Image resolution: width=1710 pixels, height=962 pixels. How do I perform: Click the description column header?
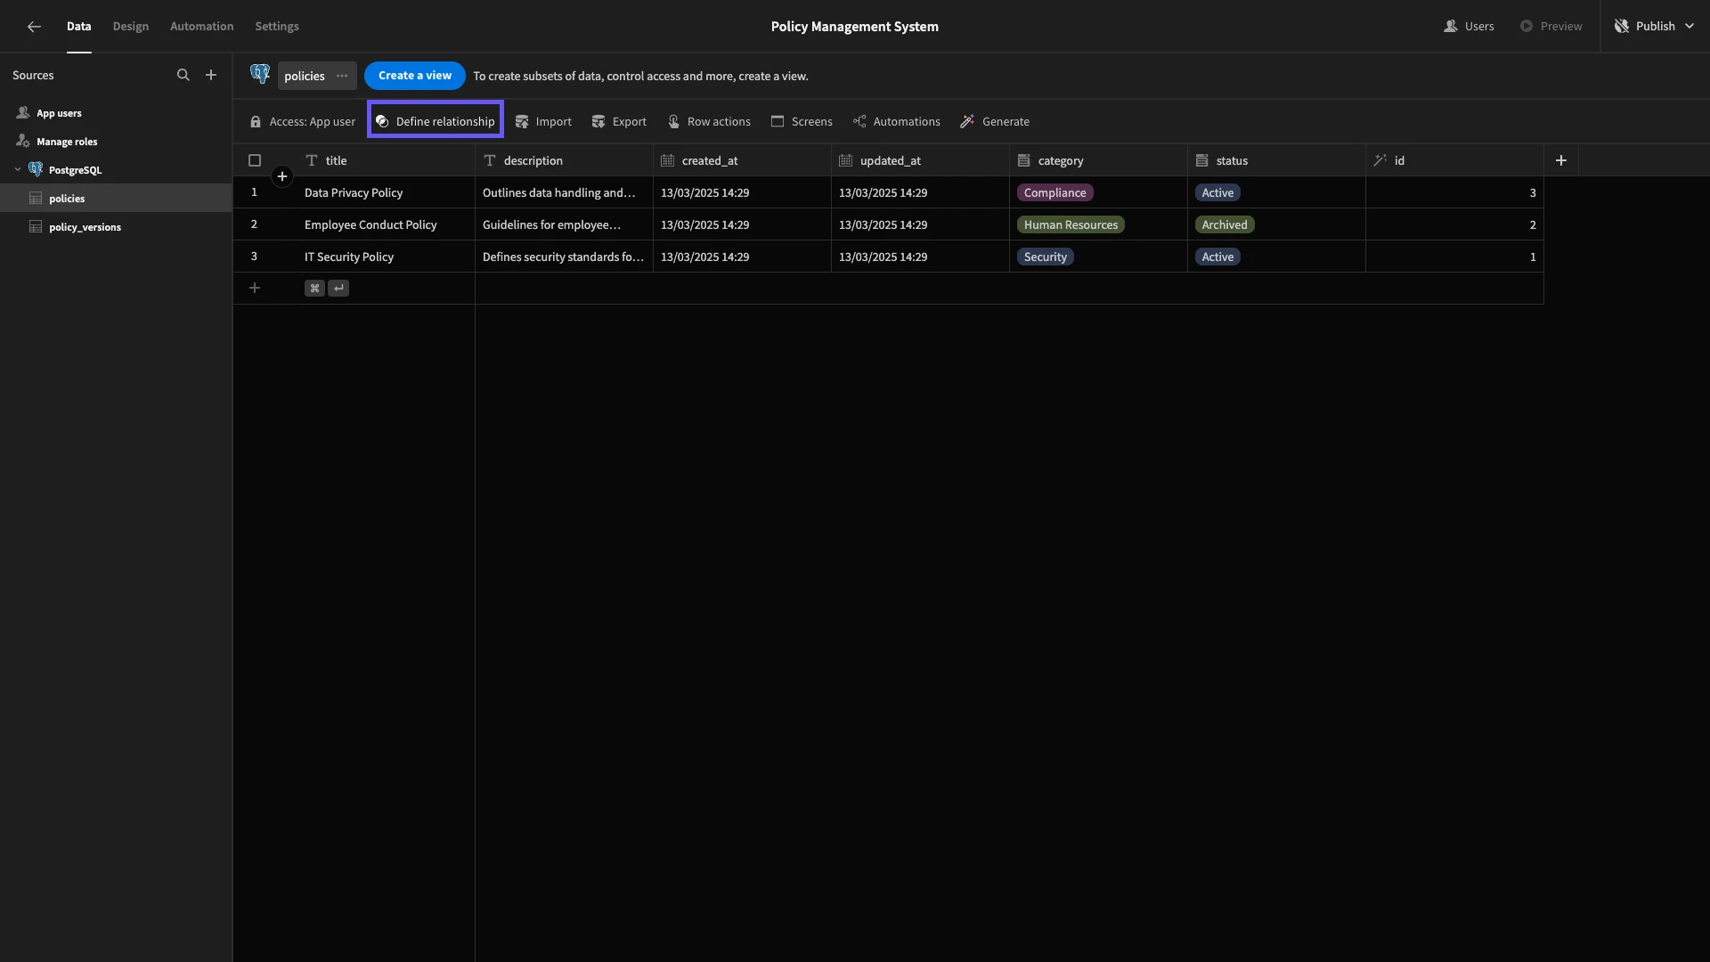[564, 160]
